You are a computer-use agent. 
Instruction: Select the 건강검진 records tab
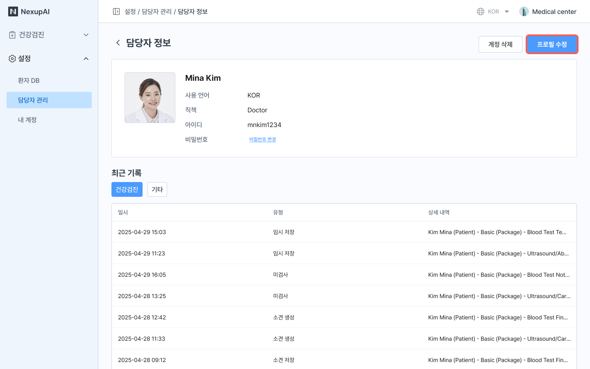[127, 189]
